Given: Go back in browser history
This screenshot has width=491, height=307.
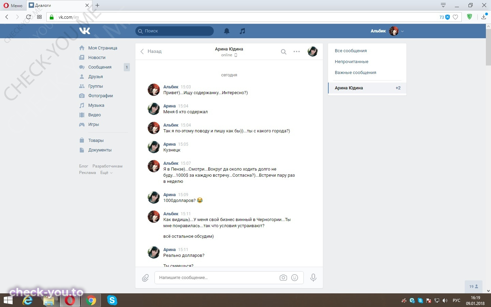Looking at the screenshot, I should (x=7, y=17).
